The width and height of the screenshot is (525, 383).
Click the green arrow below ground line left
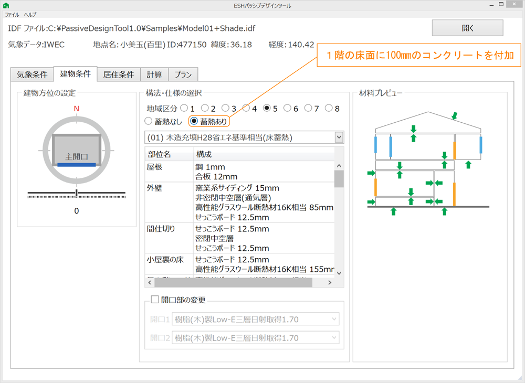click(394, 211)
